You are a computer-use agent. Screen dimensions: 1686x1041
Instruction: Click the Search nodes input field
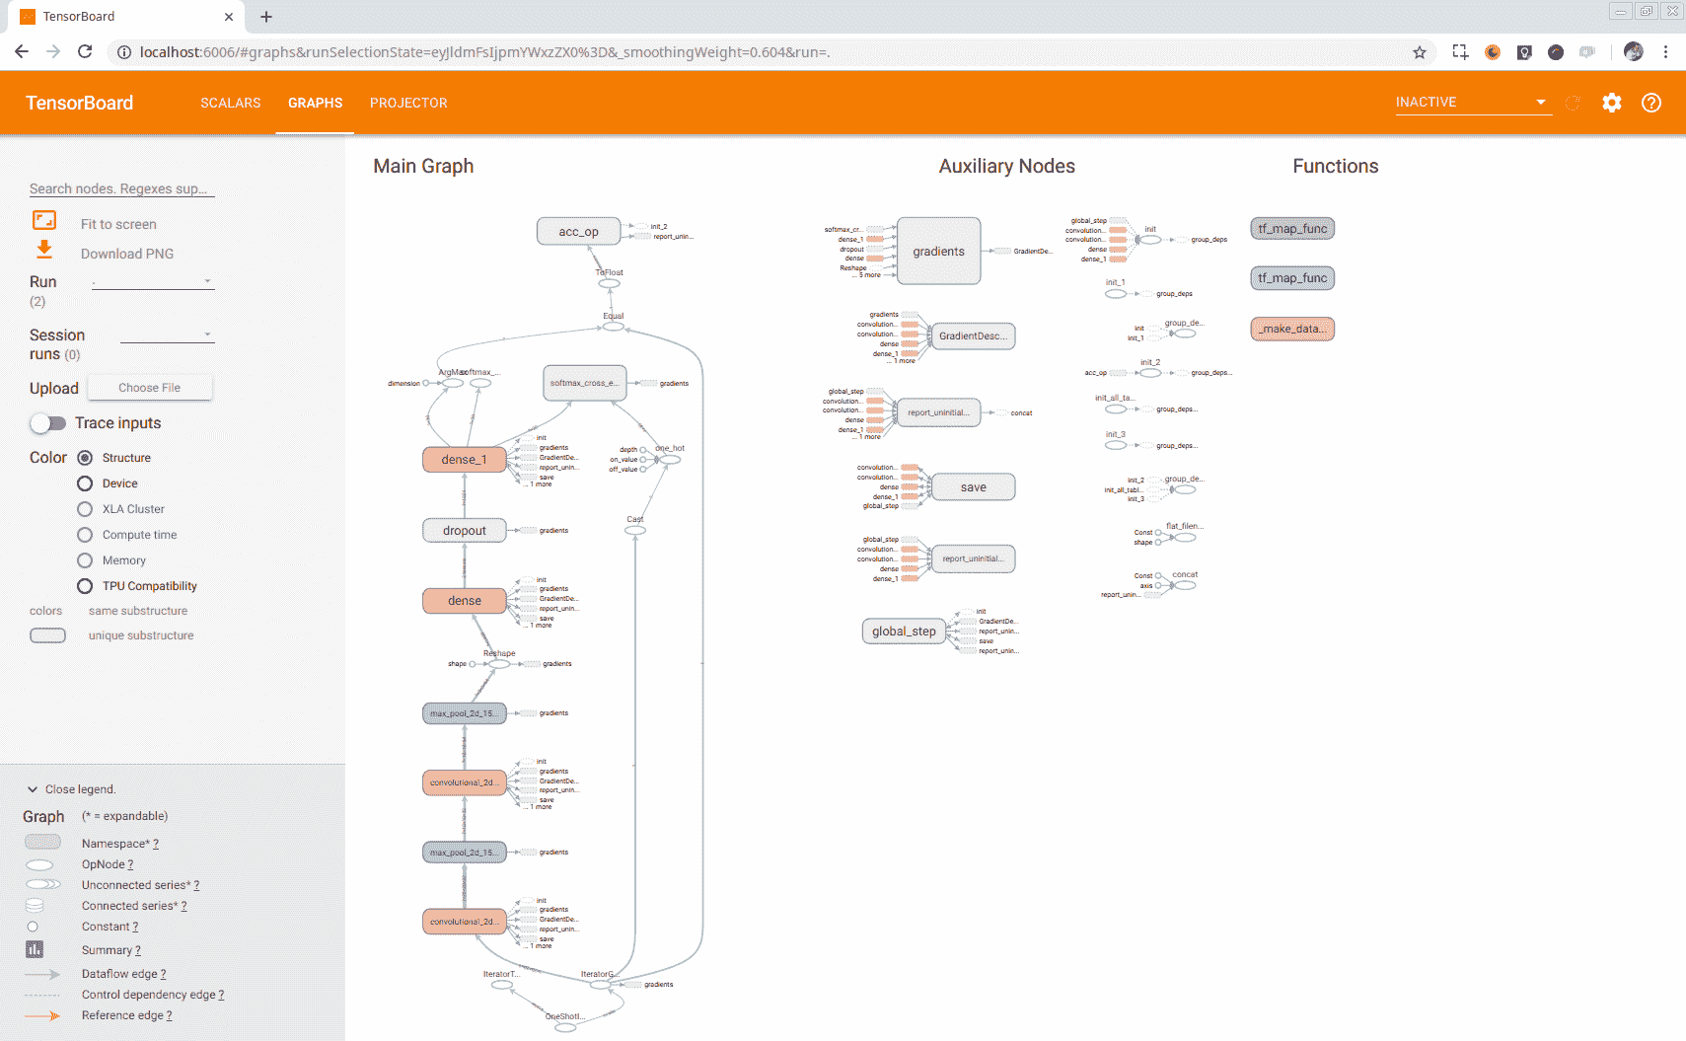pyautogui.click(x=121, y=188)
